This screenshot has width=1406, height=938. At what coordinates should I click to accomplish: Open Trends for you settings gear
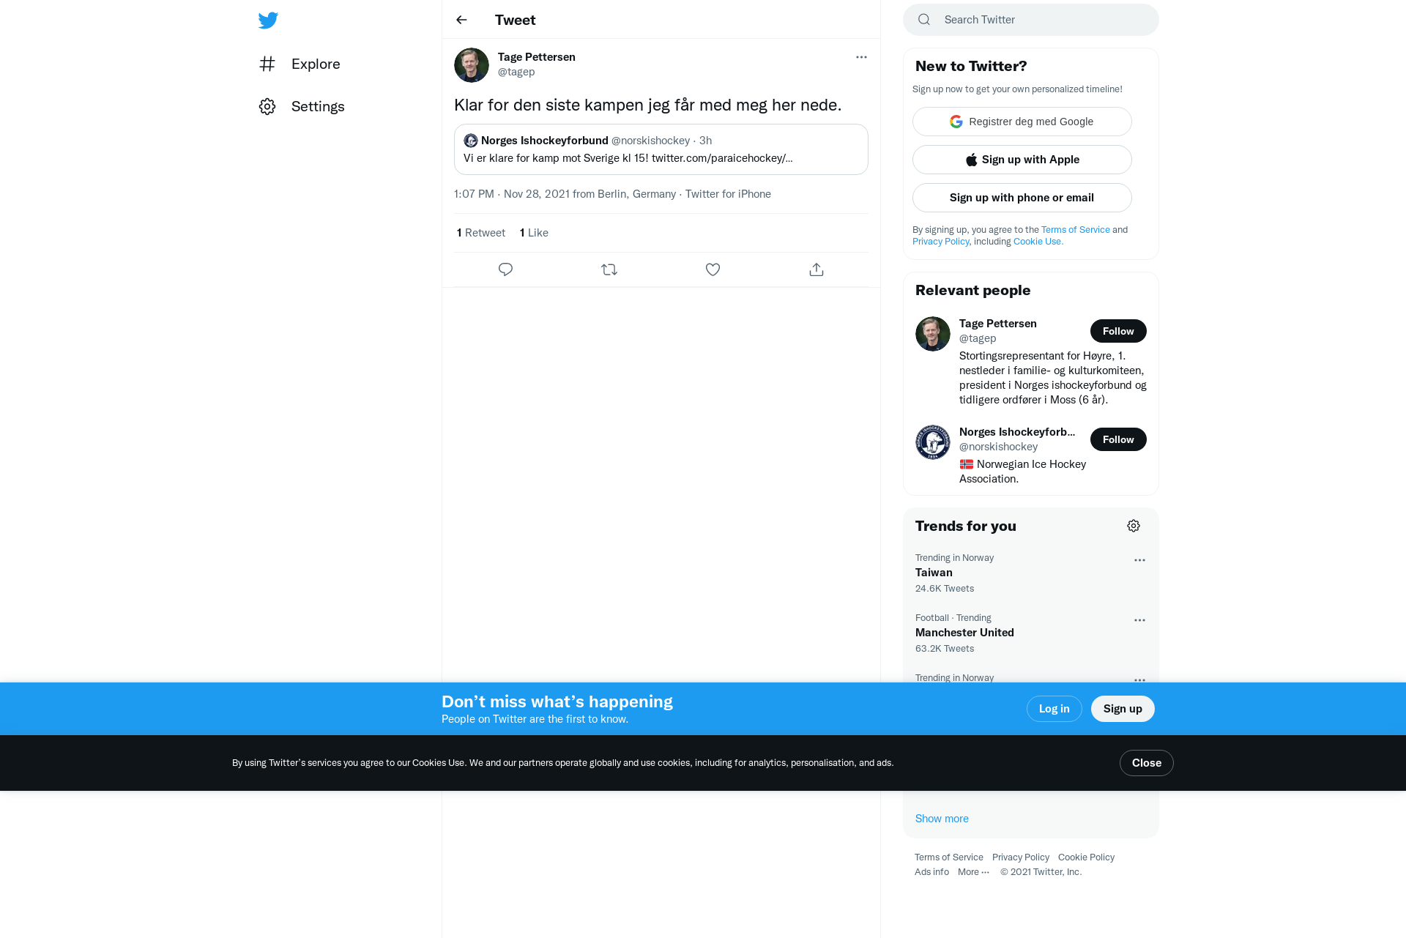[1134, 526]
